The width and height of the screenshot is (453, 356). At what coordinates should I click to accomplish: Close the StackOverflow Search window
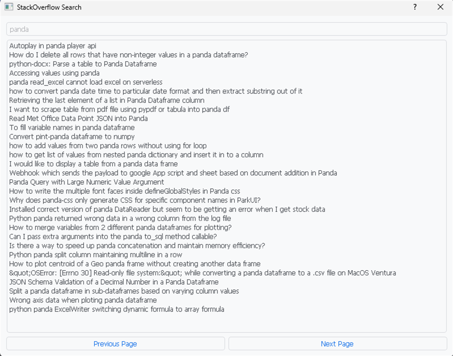click(x=440, y=7)
